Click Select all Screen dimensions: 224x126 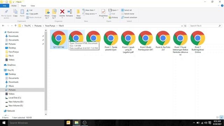126,10
